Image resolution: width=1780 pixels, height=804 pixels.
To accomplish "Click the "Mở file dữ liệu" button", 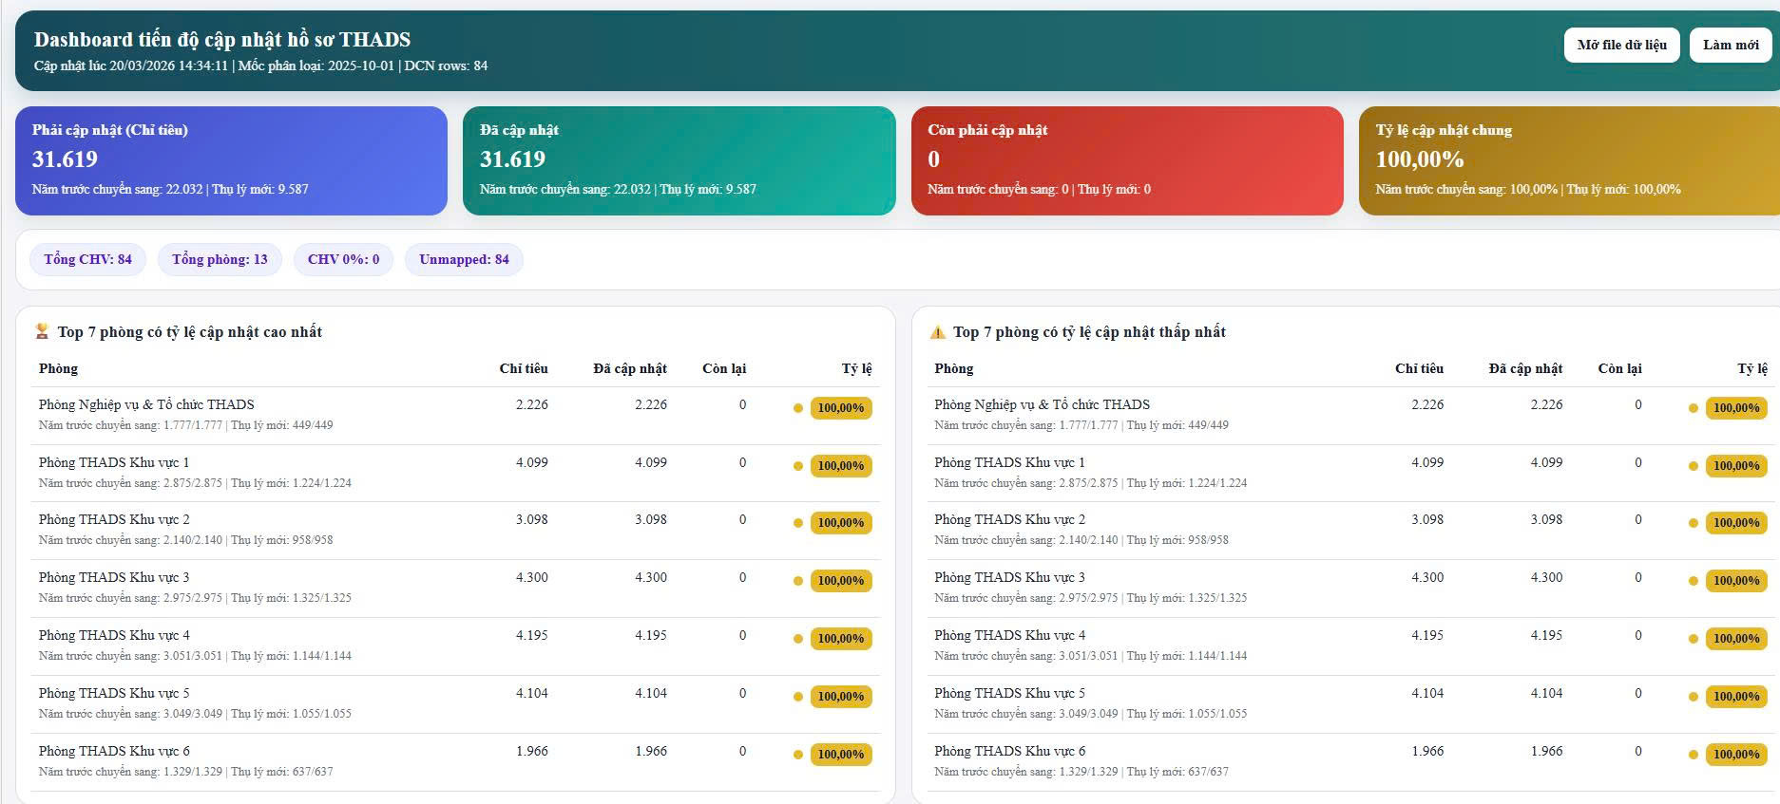I will pyautogui.click(x=1621, y=45).
